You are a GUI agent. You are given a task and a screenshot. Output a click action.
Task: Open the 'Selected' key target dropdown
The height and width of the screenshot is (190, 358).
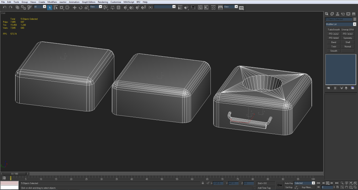(x=313, y=183)
